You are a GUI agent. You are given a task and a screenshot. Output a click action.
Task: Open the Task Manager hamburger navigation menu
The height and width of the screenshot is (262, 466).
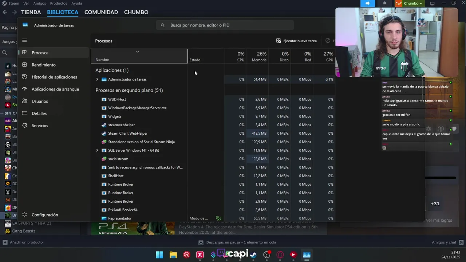pos(24,40)
